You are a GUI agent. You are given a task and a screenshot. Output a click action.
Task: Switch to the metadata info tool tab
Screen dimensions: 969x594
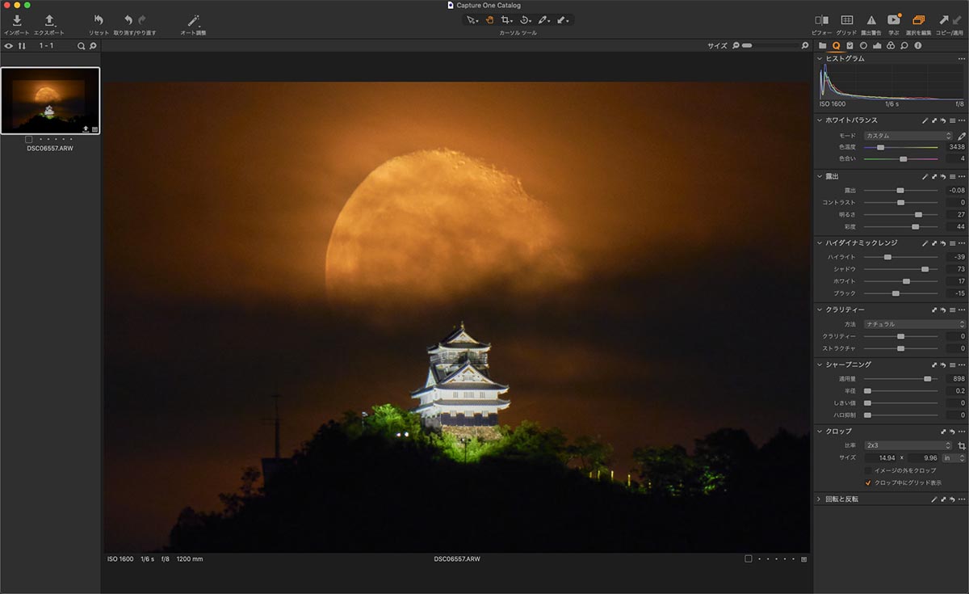(x=918, y=46)
